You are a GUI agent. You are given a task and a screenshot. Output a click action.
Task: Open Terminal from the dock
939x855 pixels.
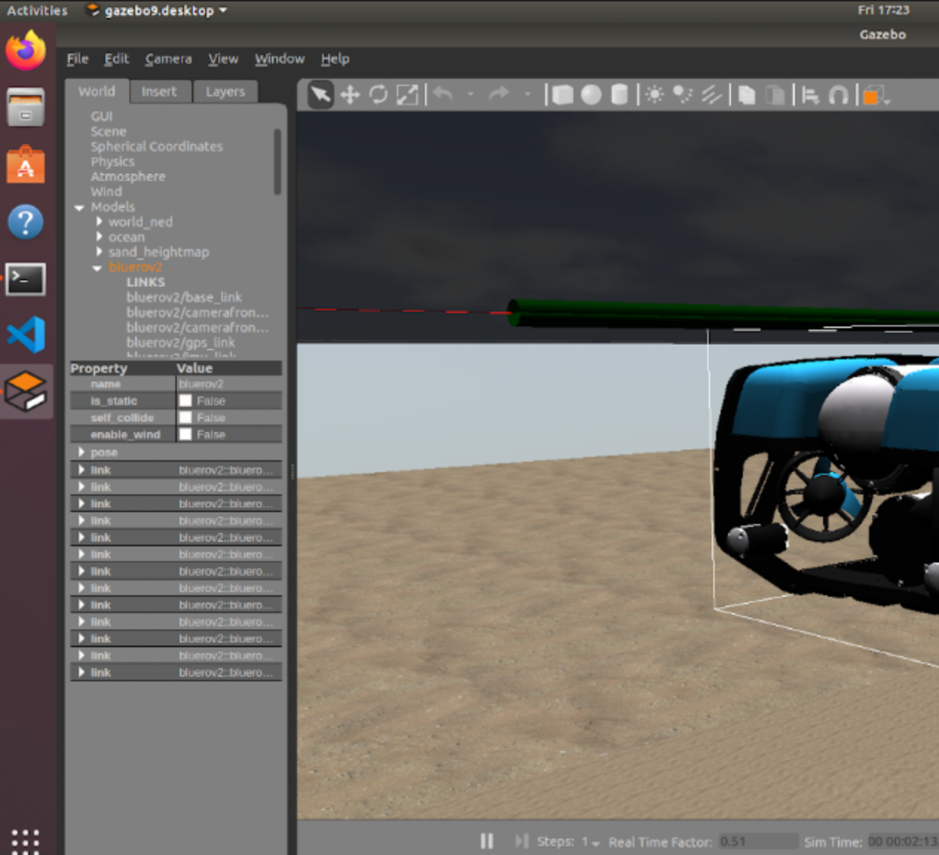pyautogui.click(x=26, y=279)
